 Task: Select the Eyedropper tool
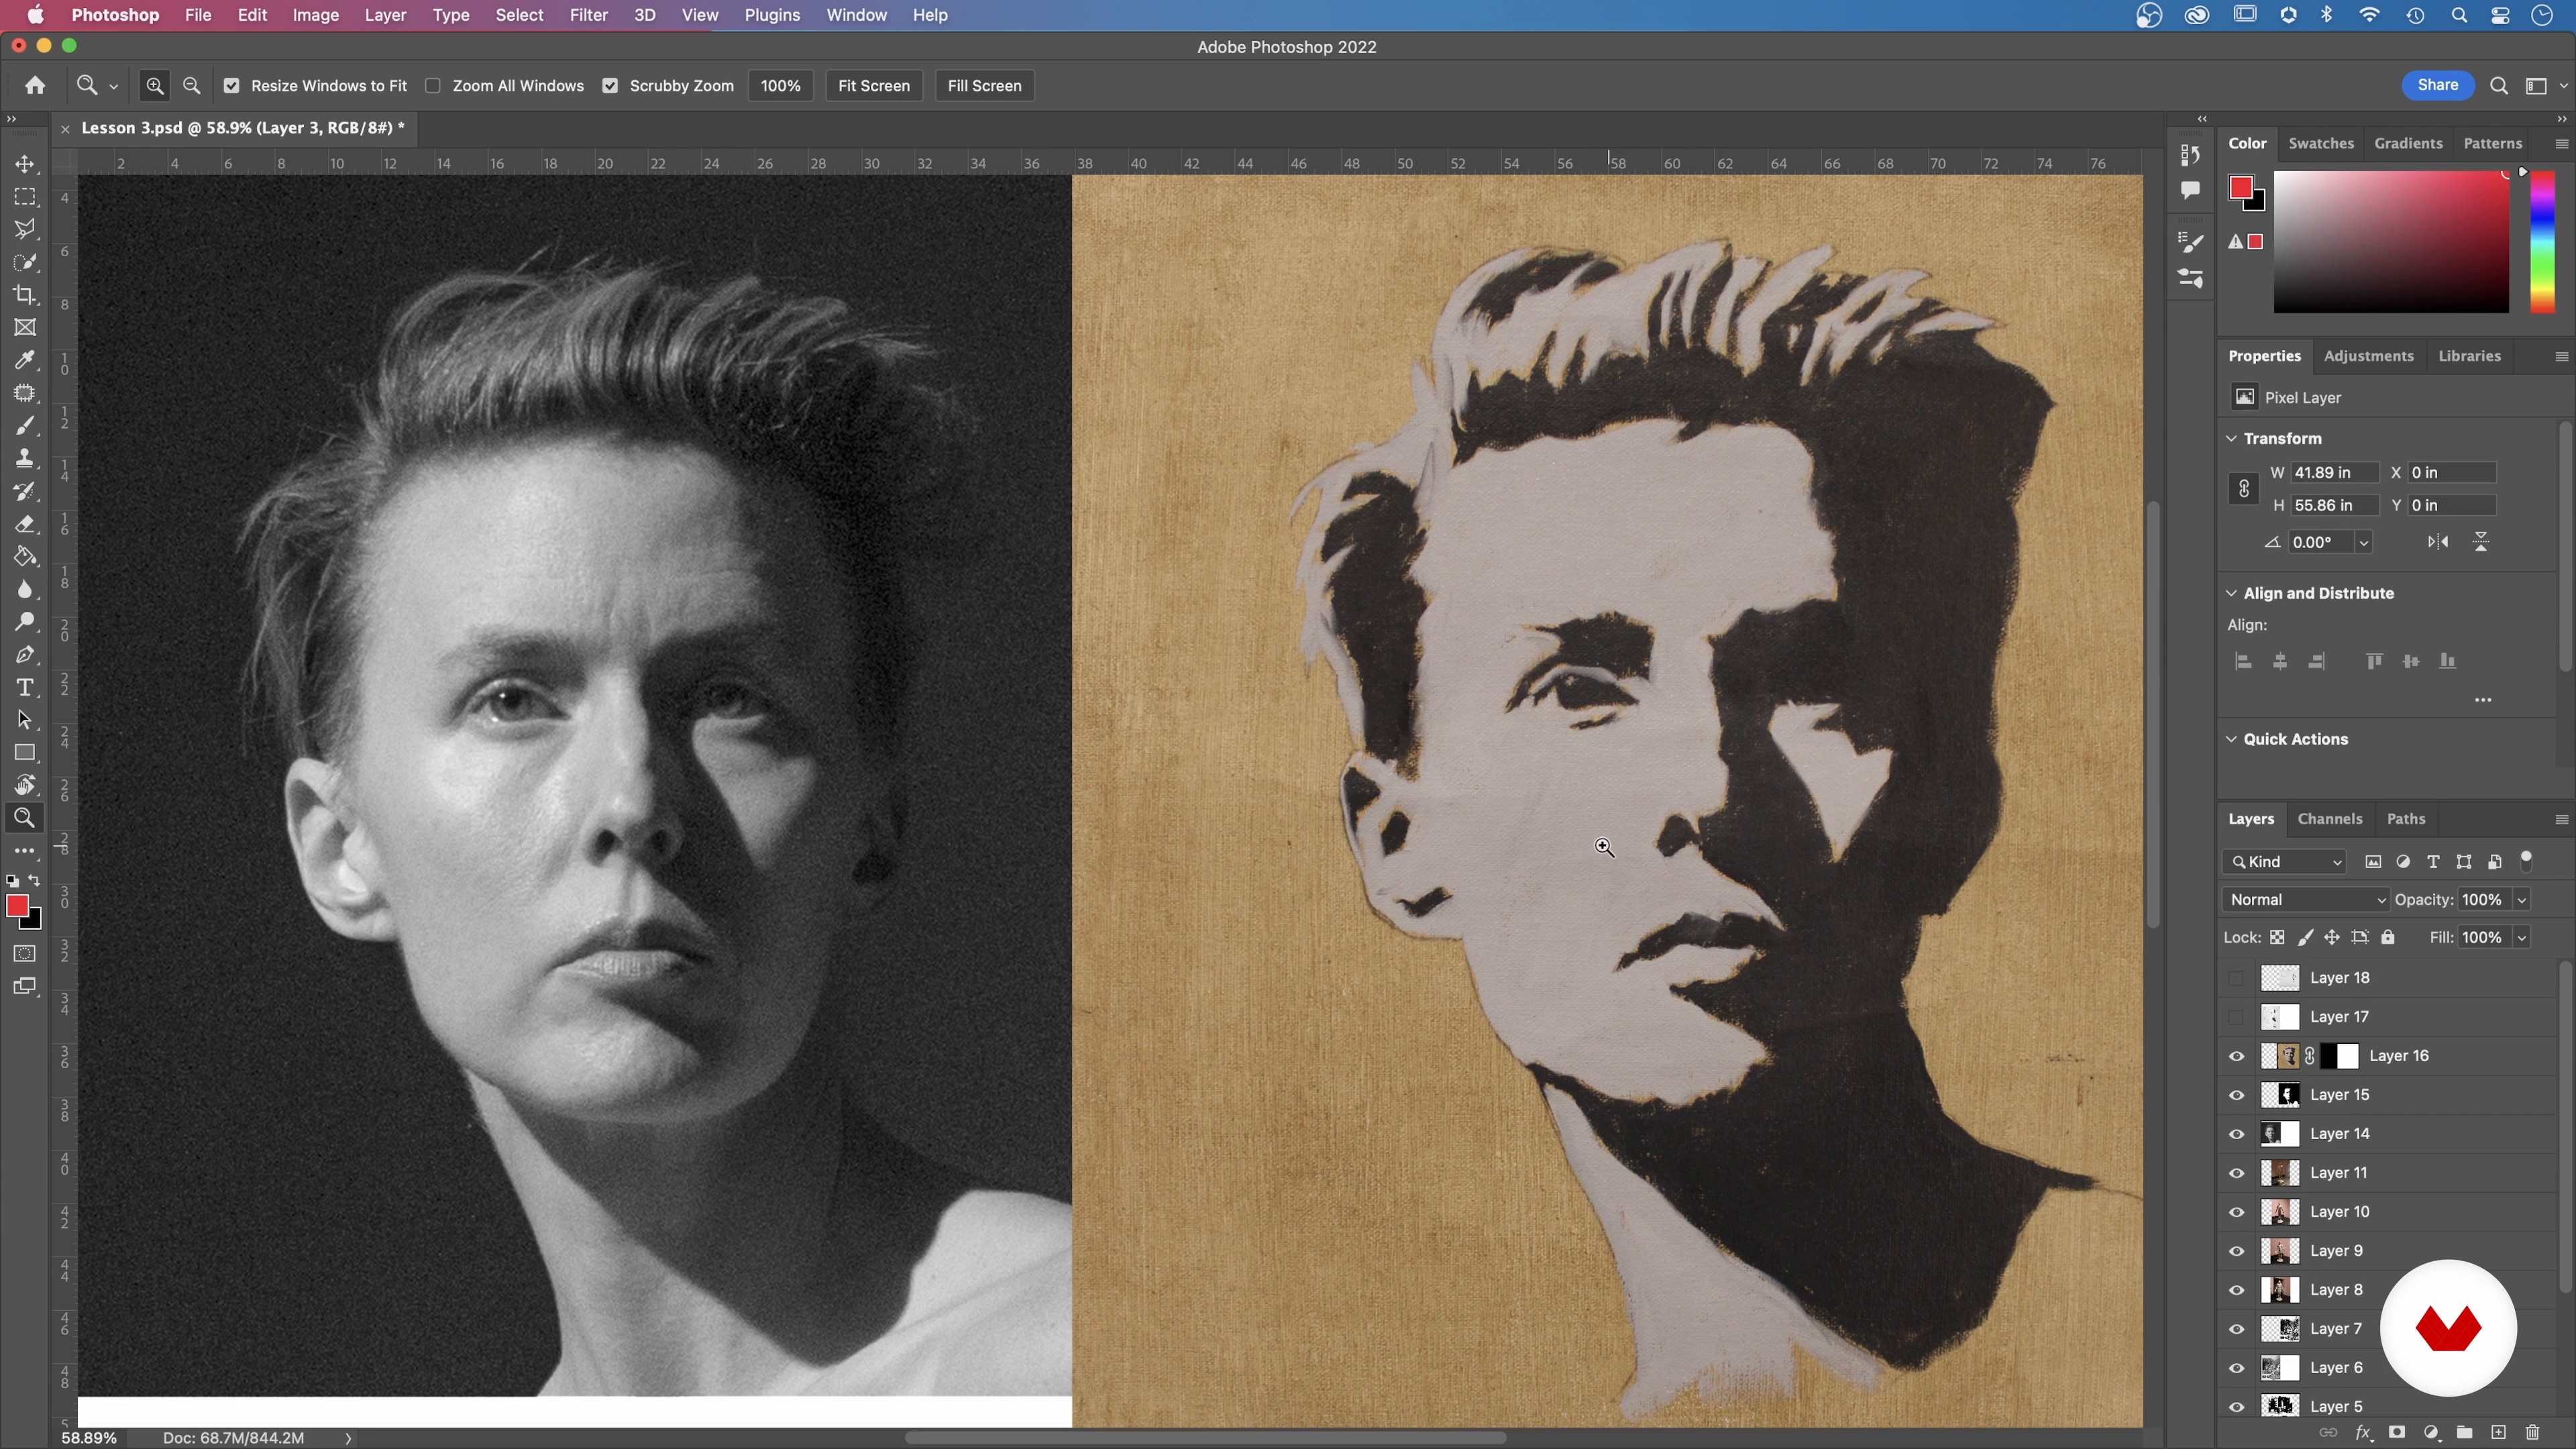[25, 360]
